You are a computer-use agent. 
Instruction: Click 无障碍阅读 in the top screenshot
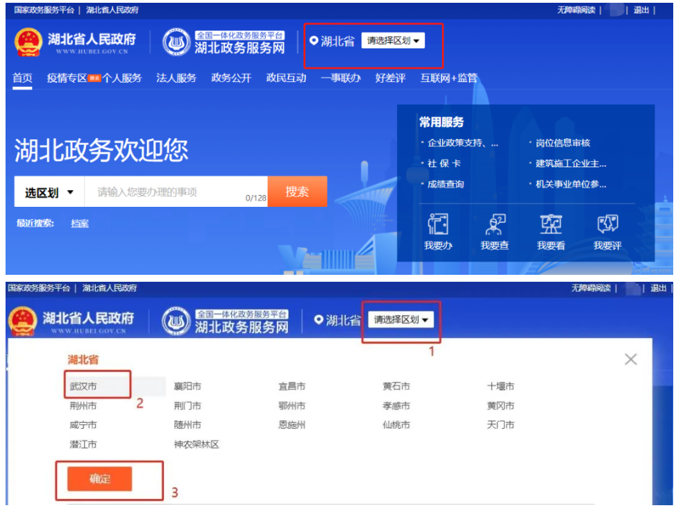click(576, 10)
